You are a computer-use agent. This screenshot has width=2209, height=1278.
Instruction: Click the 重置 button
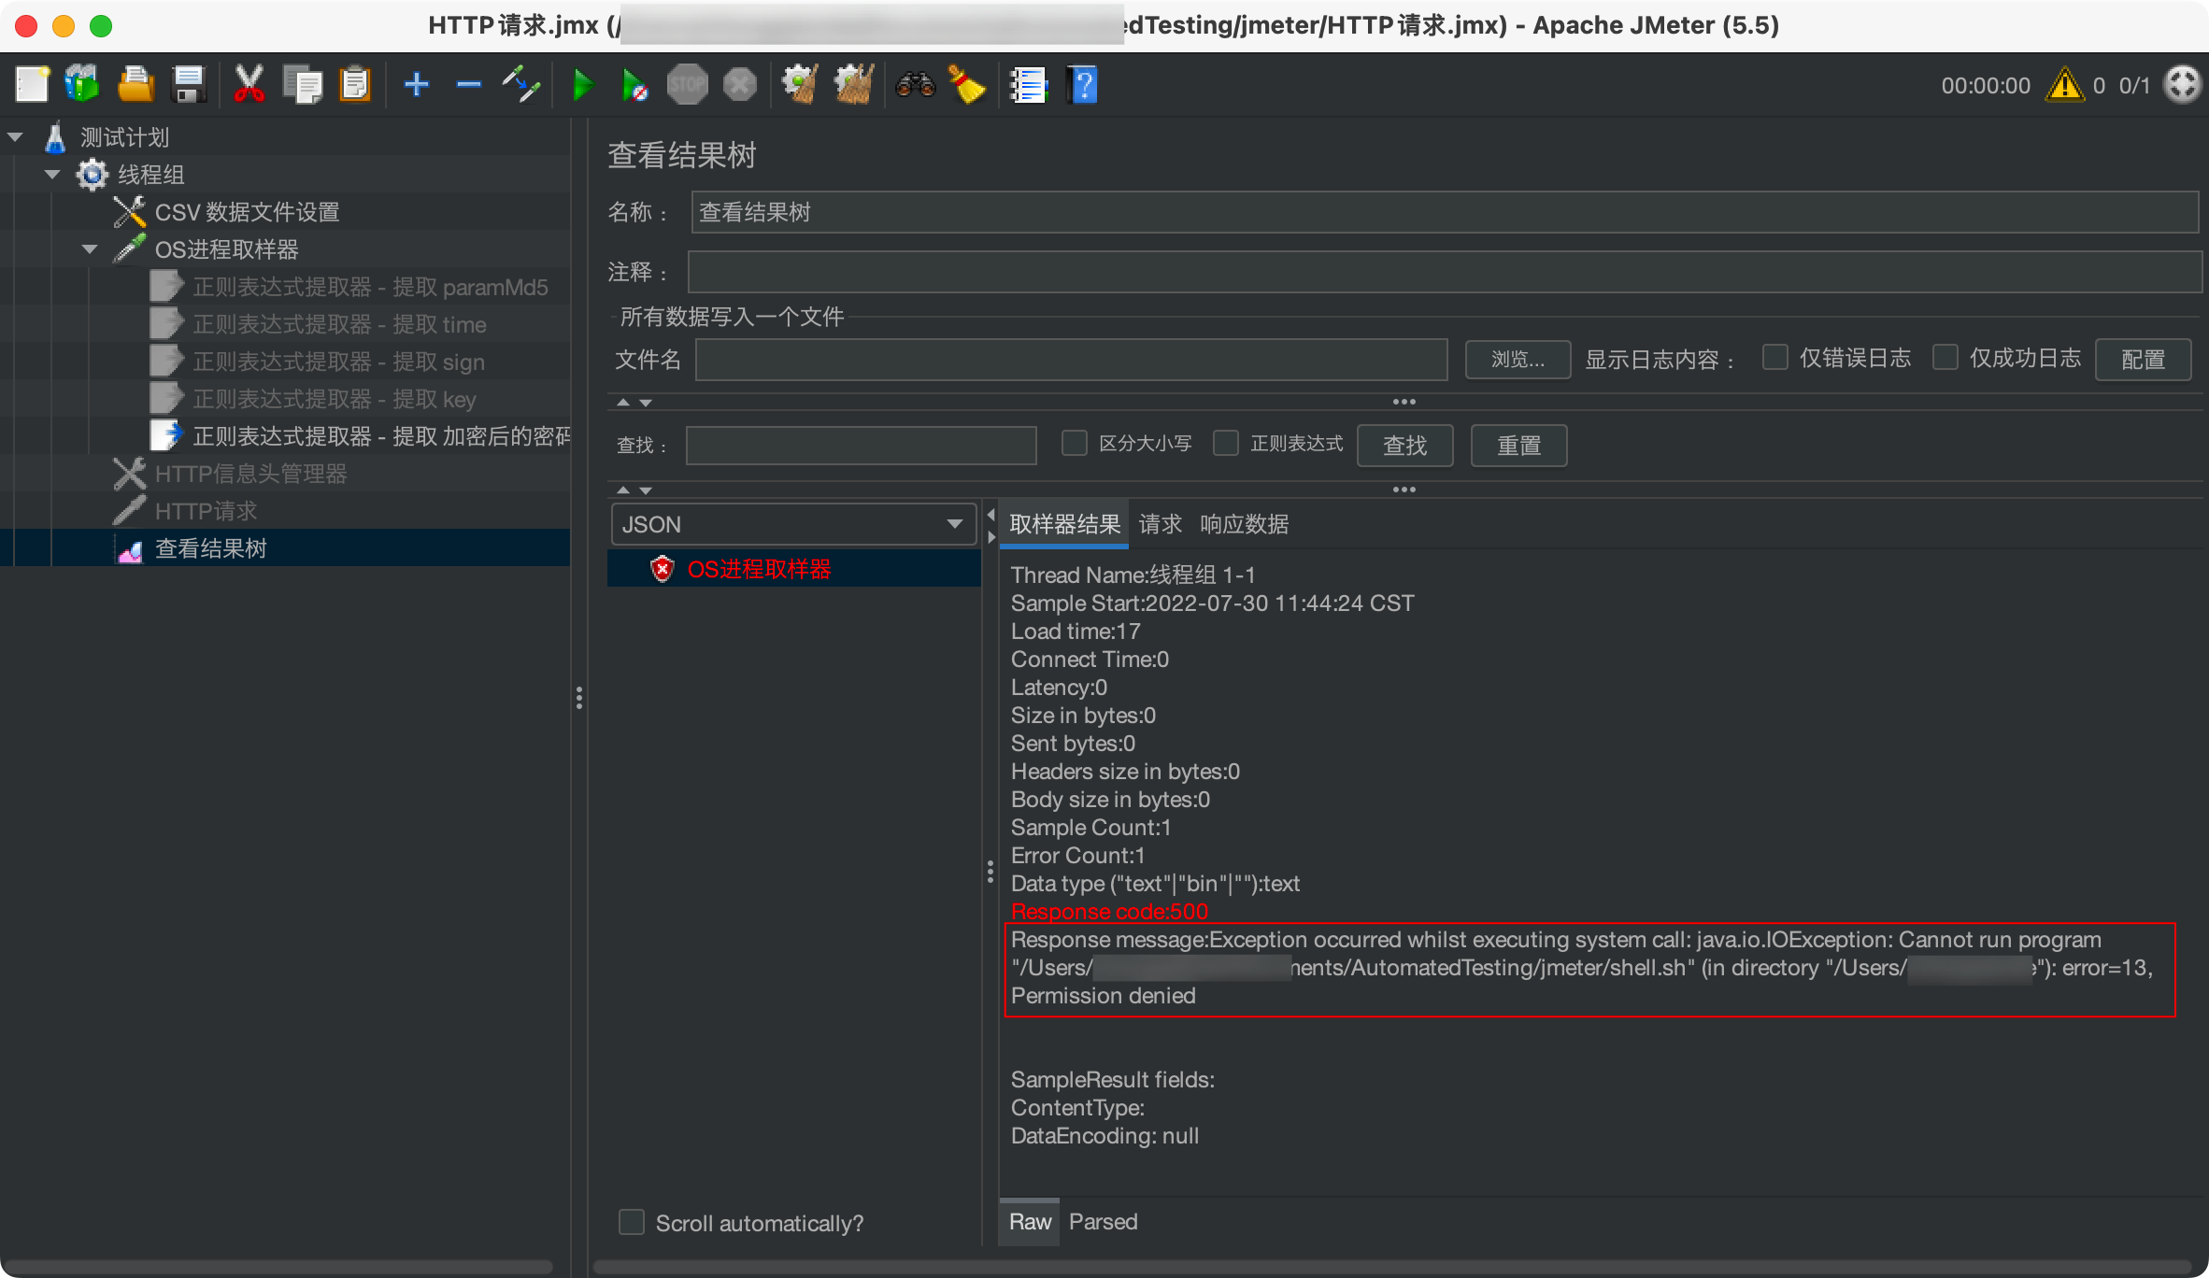pyautogui.click(x=1518, y=446)
